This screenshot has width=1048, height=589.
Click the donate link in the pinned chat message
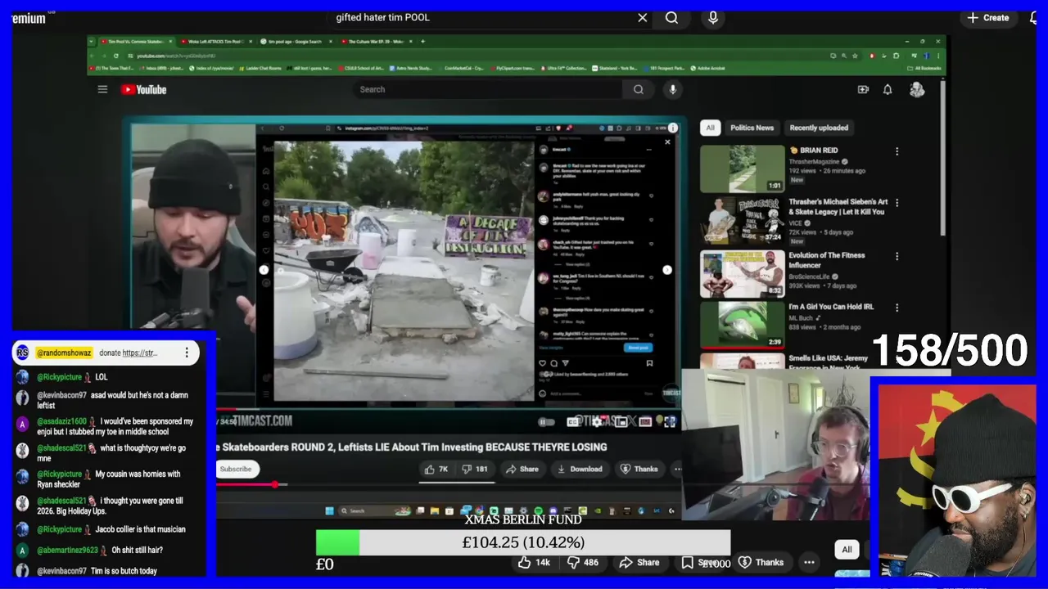(x=139, y=353)
